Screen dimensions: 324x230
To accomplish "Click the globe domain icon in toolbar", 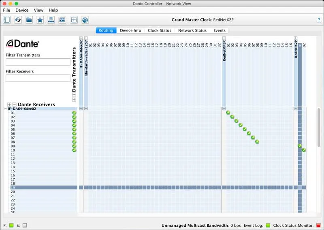I will point(85,20).
